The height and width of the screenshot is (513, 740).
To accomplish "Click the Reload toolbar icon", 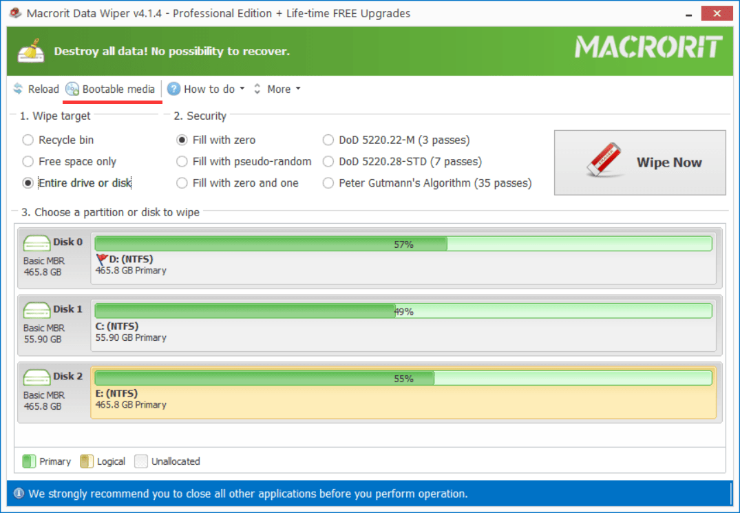I will [x=19, y=88].
